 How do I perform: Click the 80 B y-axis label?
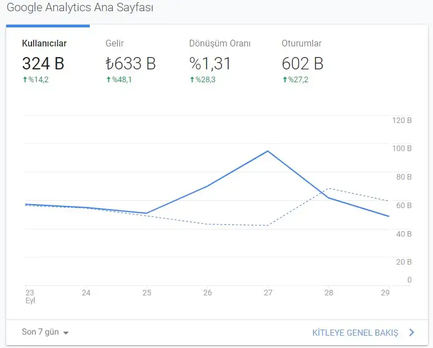pos(404,177)
